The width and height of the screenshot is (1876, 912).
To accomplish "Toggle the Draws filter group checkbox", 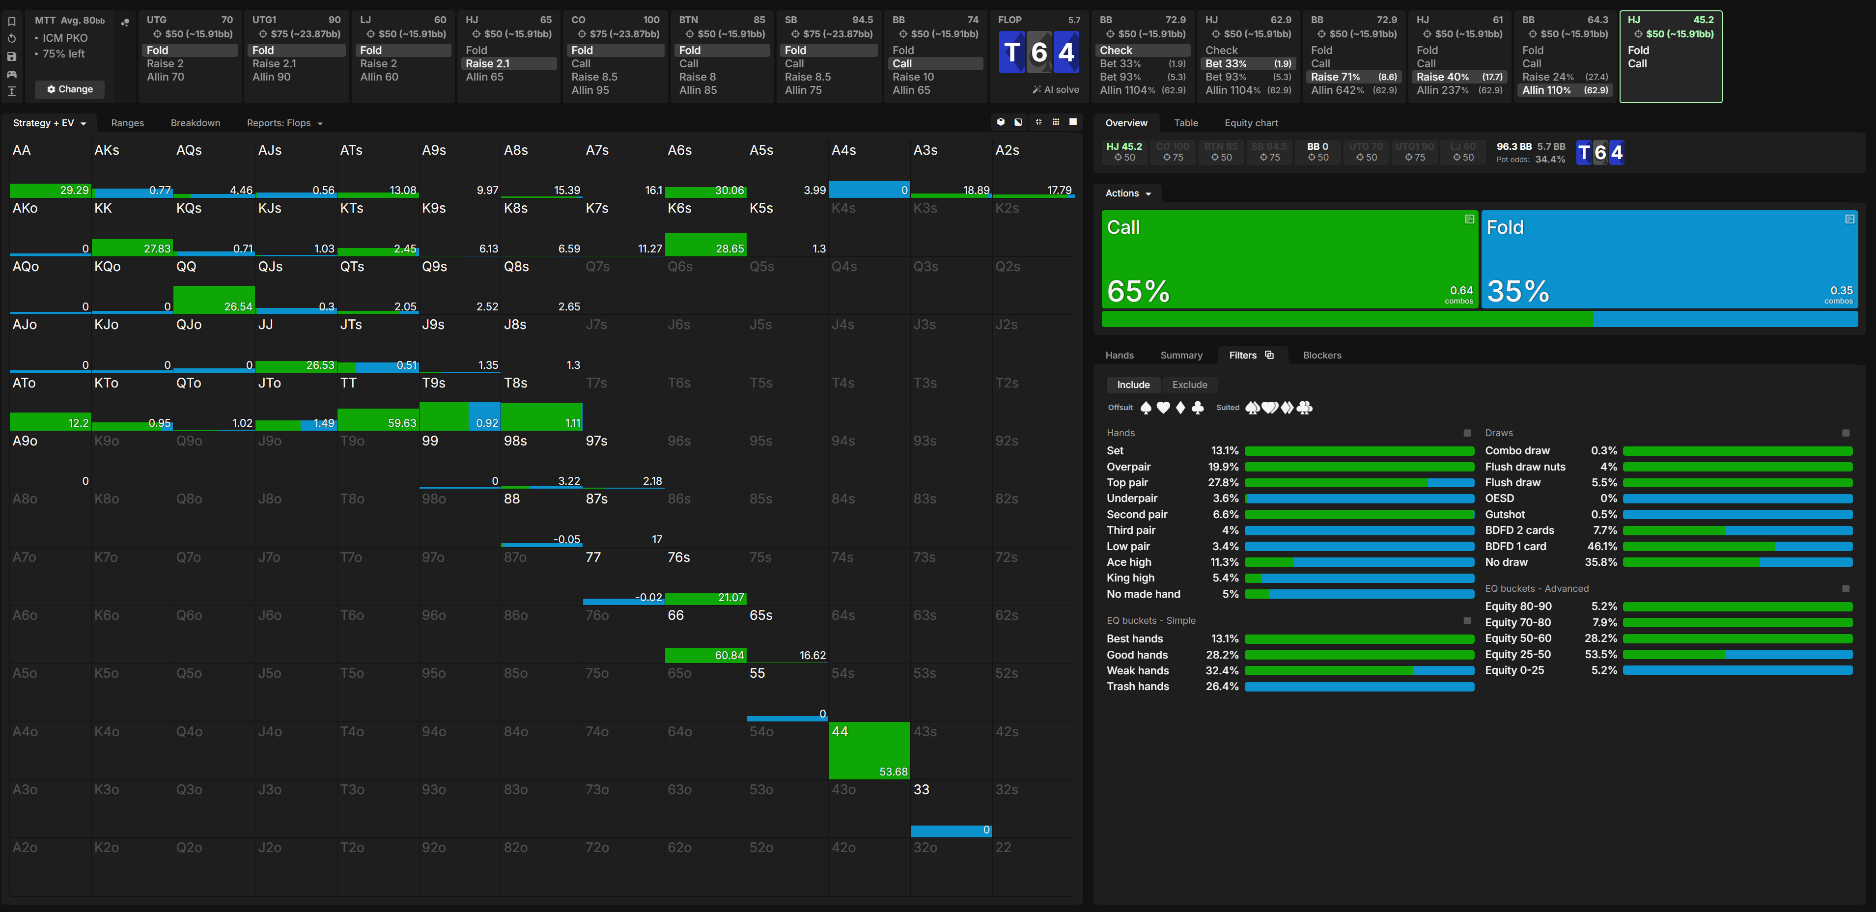I will (x=1846, y=433).
